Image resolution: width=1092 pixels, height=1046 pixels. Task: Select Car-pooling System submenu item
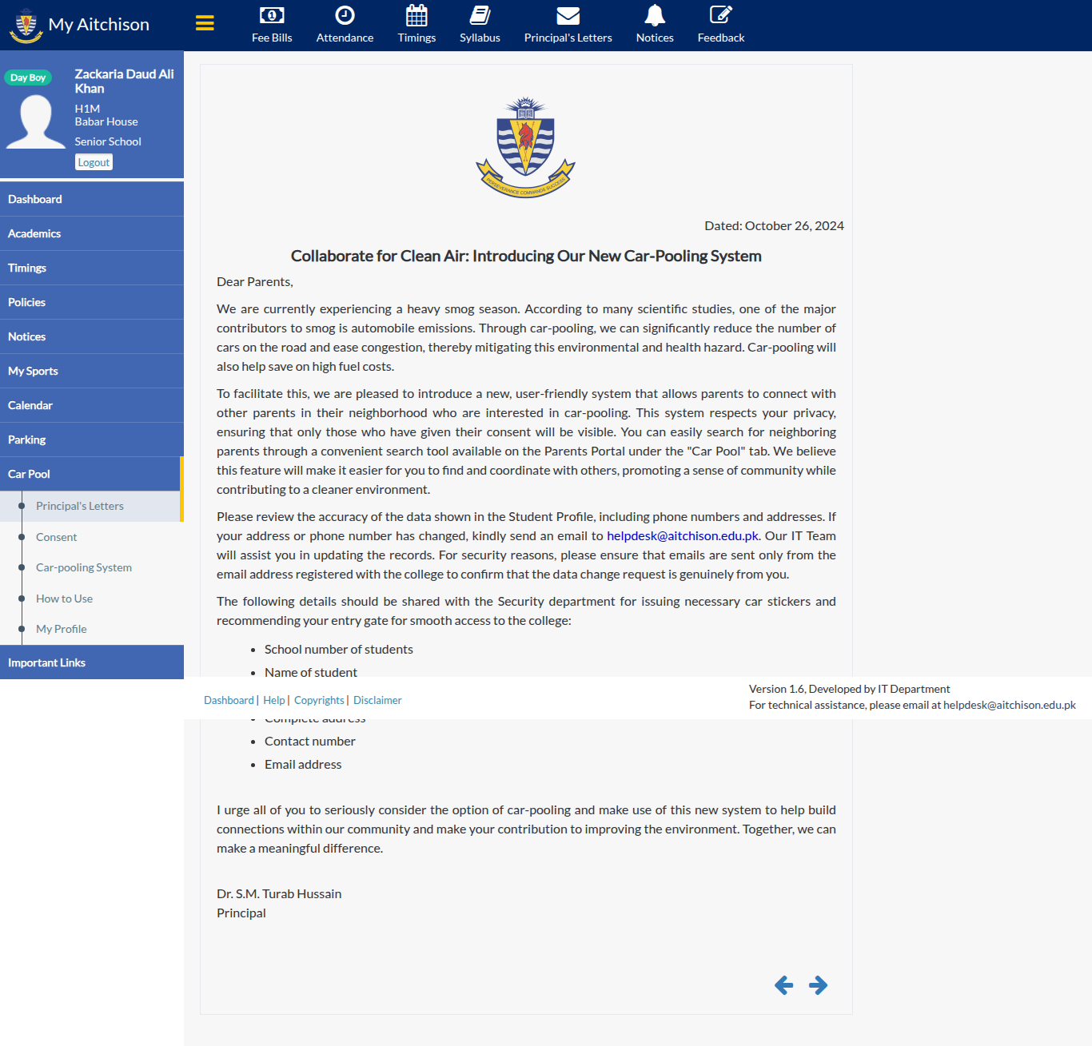coord(92,567)
